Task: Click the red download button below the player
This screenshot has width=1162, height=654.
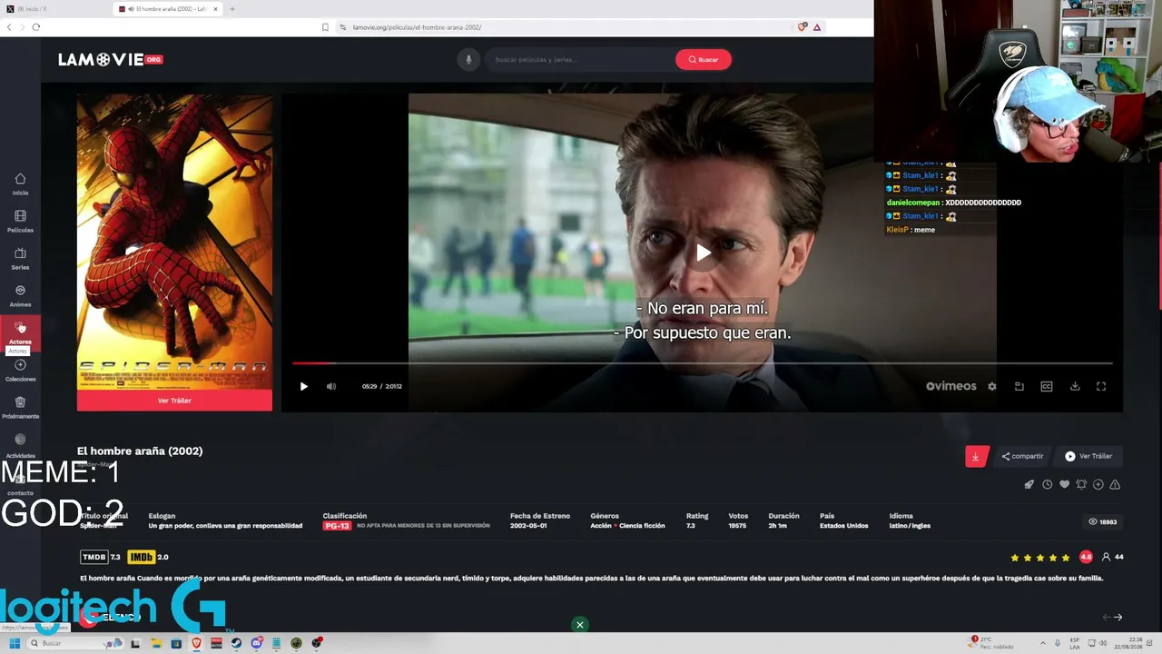Action: [x=976, y=456]
